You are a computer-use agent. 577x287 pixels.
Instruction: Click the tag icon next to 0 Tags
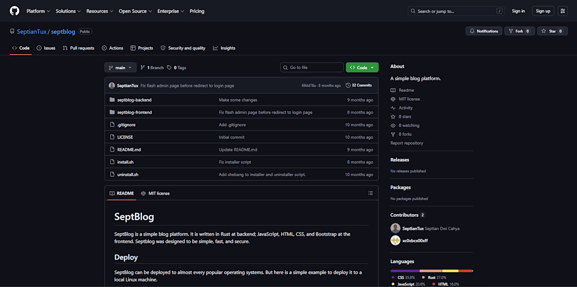169,68
